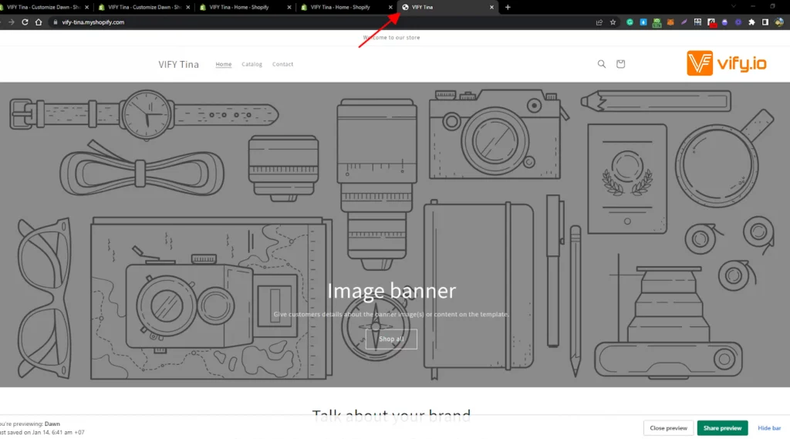Open the green extension icon
790x439 pixels.
point(657,22)
